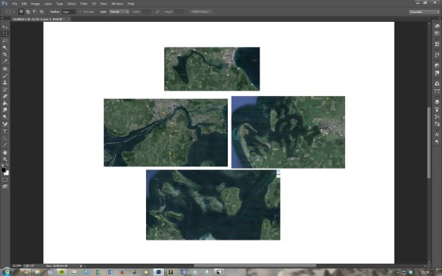Select the Brush tool

tap(5, 76)
